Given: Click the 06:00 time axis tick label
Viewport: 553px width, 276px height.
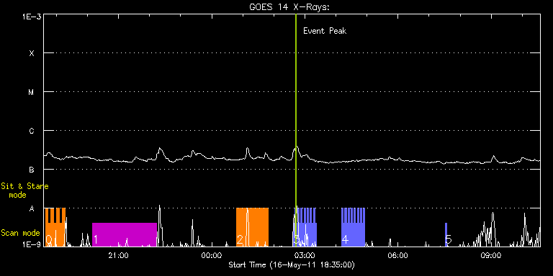Looking at the screenshot, I should pos(398,255).
